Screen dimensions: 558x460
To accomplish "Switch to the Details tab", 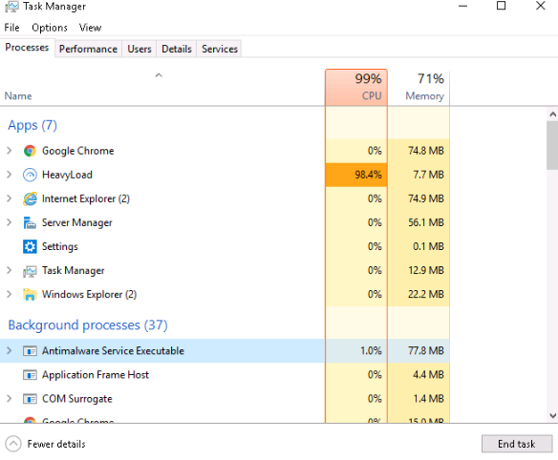I will pyautogui.click(x=177, y=49).
